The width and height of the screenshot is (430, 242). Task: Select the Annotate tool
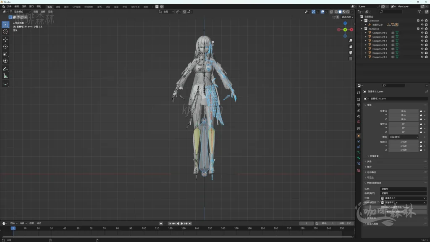(x=5, y=69)
